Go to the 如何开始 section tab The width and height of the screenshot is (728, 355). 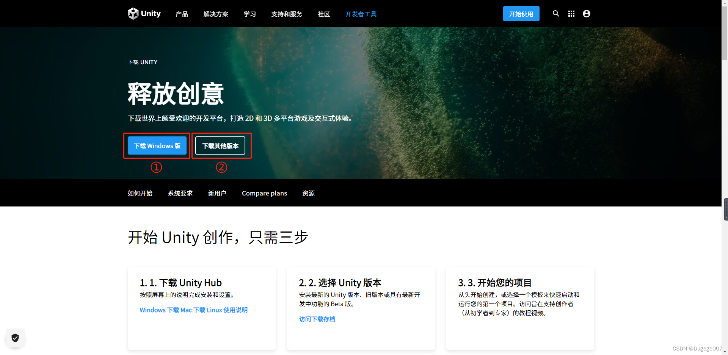[140, 193]
